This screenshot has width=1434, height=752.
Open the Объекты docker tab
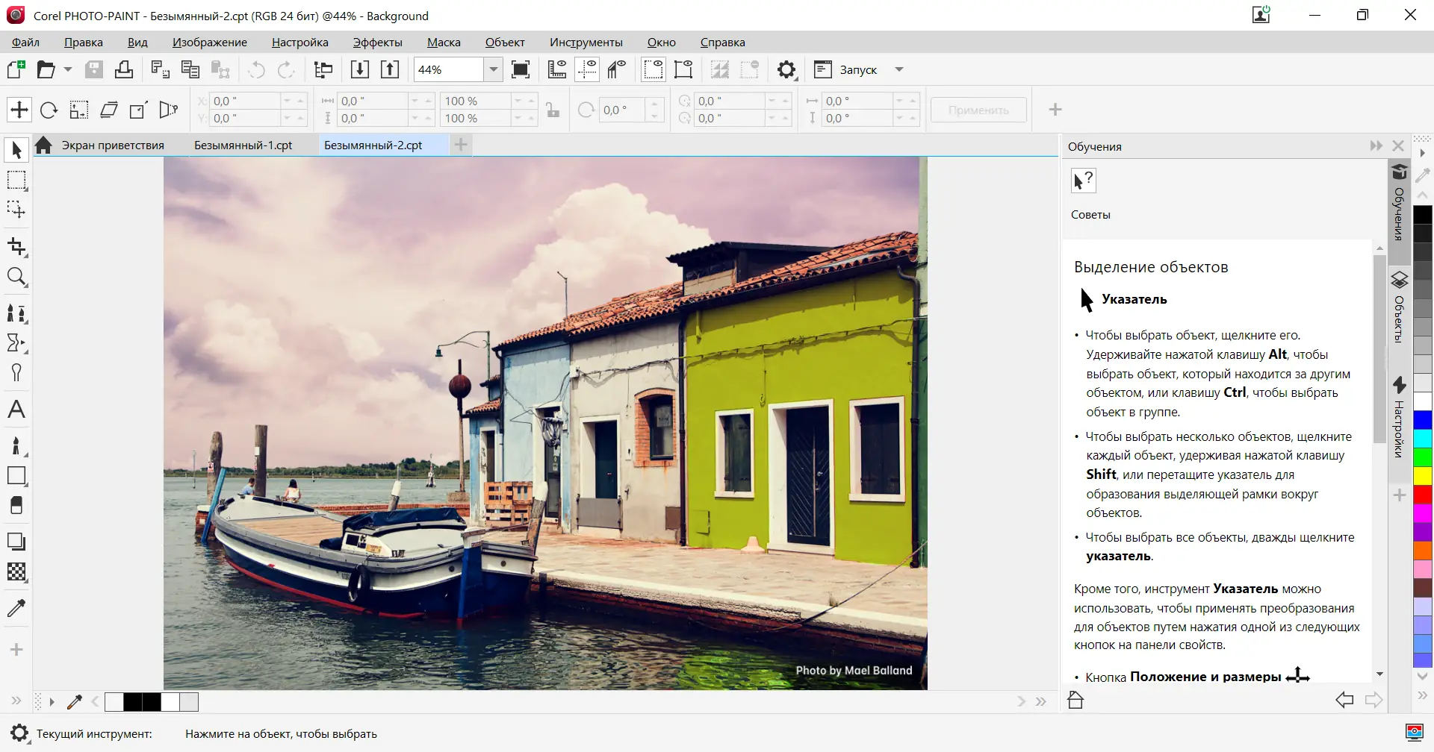pos(1399,310)
